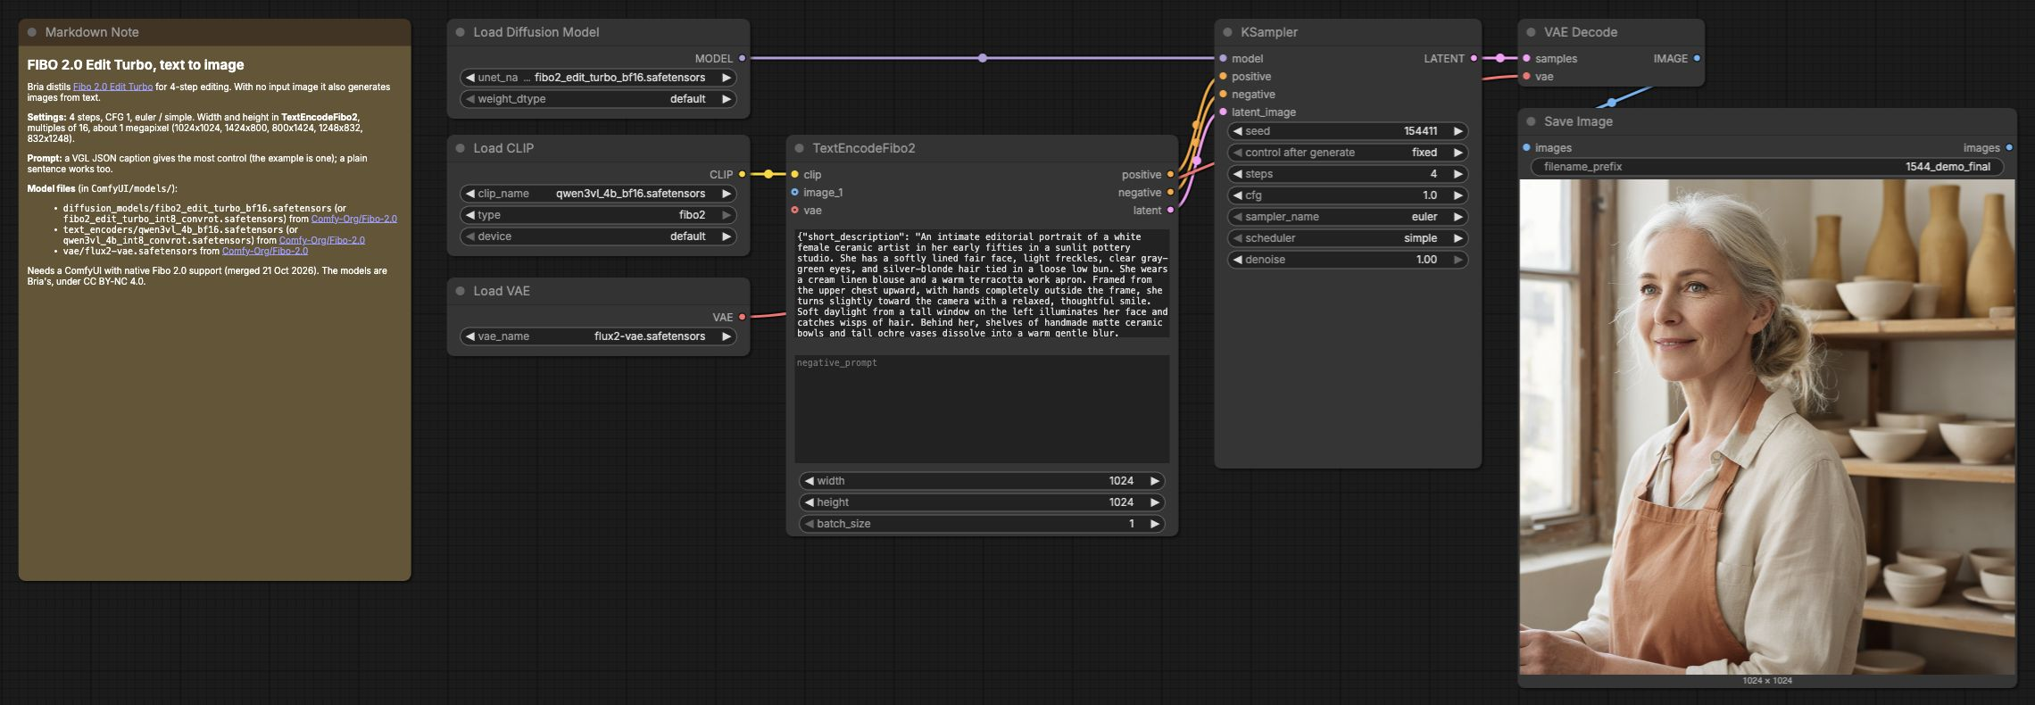This screenshot has height=705, width=2035.
Task: Collapse the Load Diffusion Model node via its title dot
Action: tap(461, 32)
